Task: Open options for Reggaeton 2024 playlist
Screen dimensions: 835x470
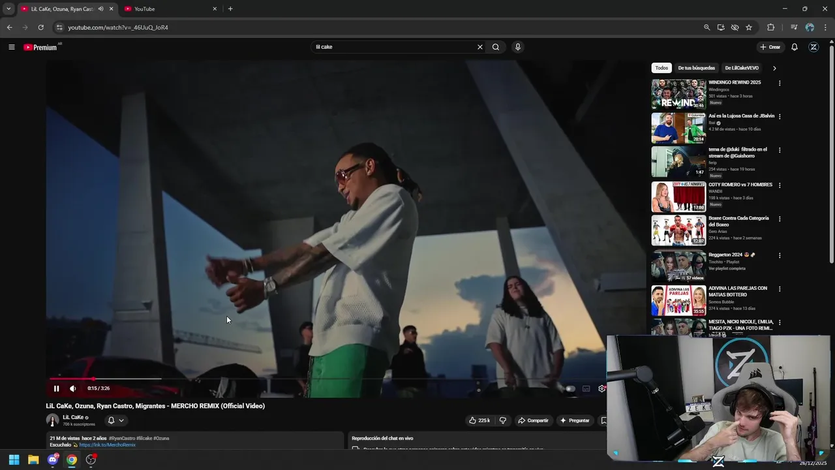Action: (x=780, y=255)
